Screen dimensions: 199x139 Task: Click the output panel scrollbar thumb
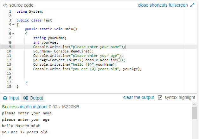(194, 113)
